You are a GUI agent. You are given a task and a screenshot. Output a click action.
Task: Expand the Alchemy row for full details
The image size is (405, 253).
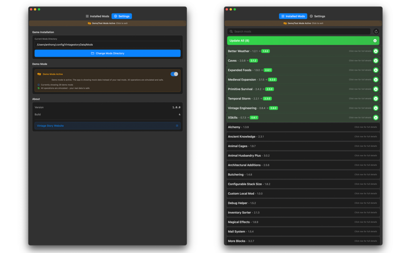(x=303, y=127)
